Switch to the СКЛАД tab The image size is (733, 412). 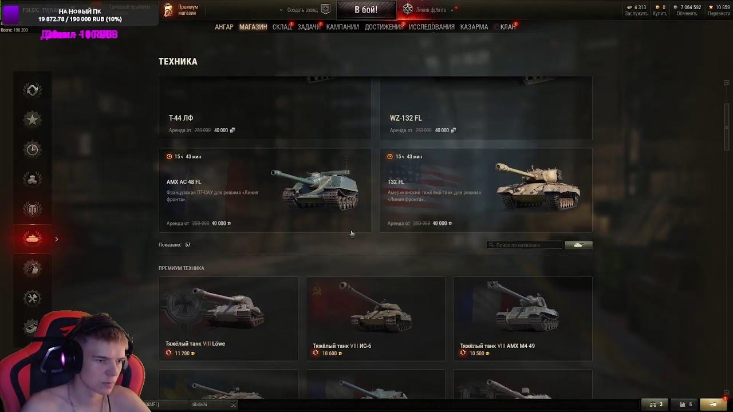(x=282, y=27)
